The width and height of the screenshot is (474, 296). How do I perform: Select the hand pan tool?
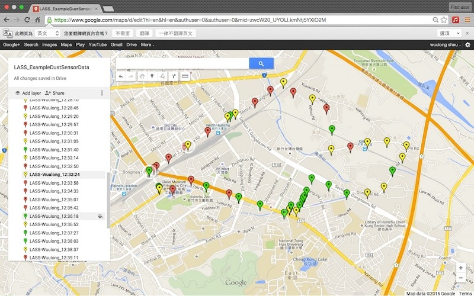point(142,76)
